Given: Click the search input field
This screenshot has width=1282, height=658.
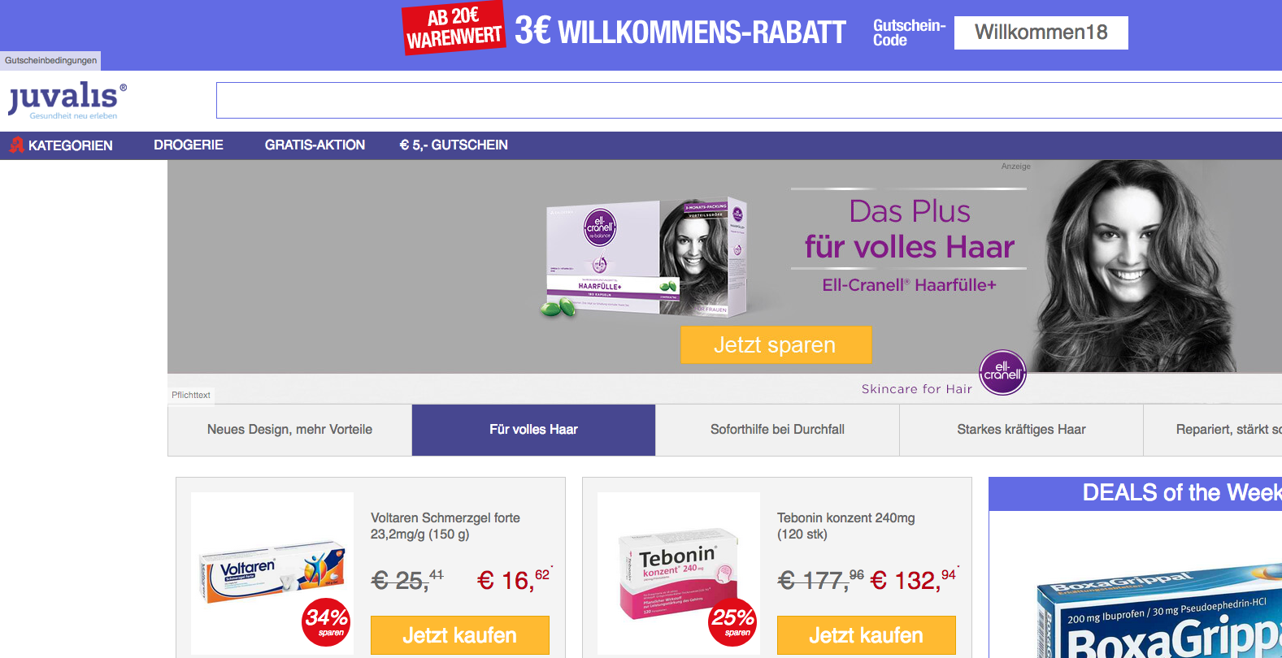Looking at the screenshot, I should [x=749, y=100].
